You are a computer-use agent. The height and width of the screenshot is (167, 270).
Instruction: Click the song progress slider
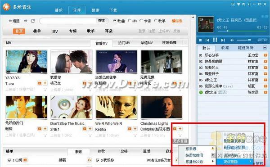[x=242, y=31]
